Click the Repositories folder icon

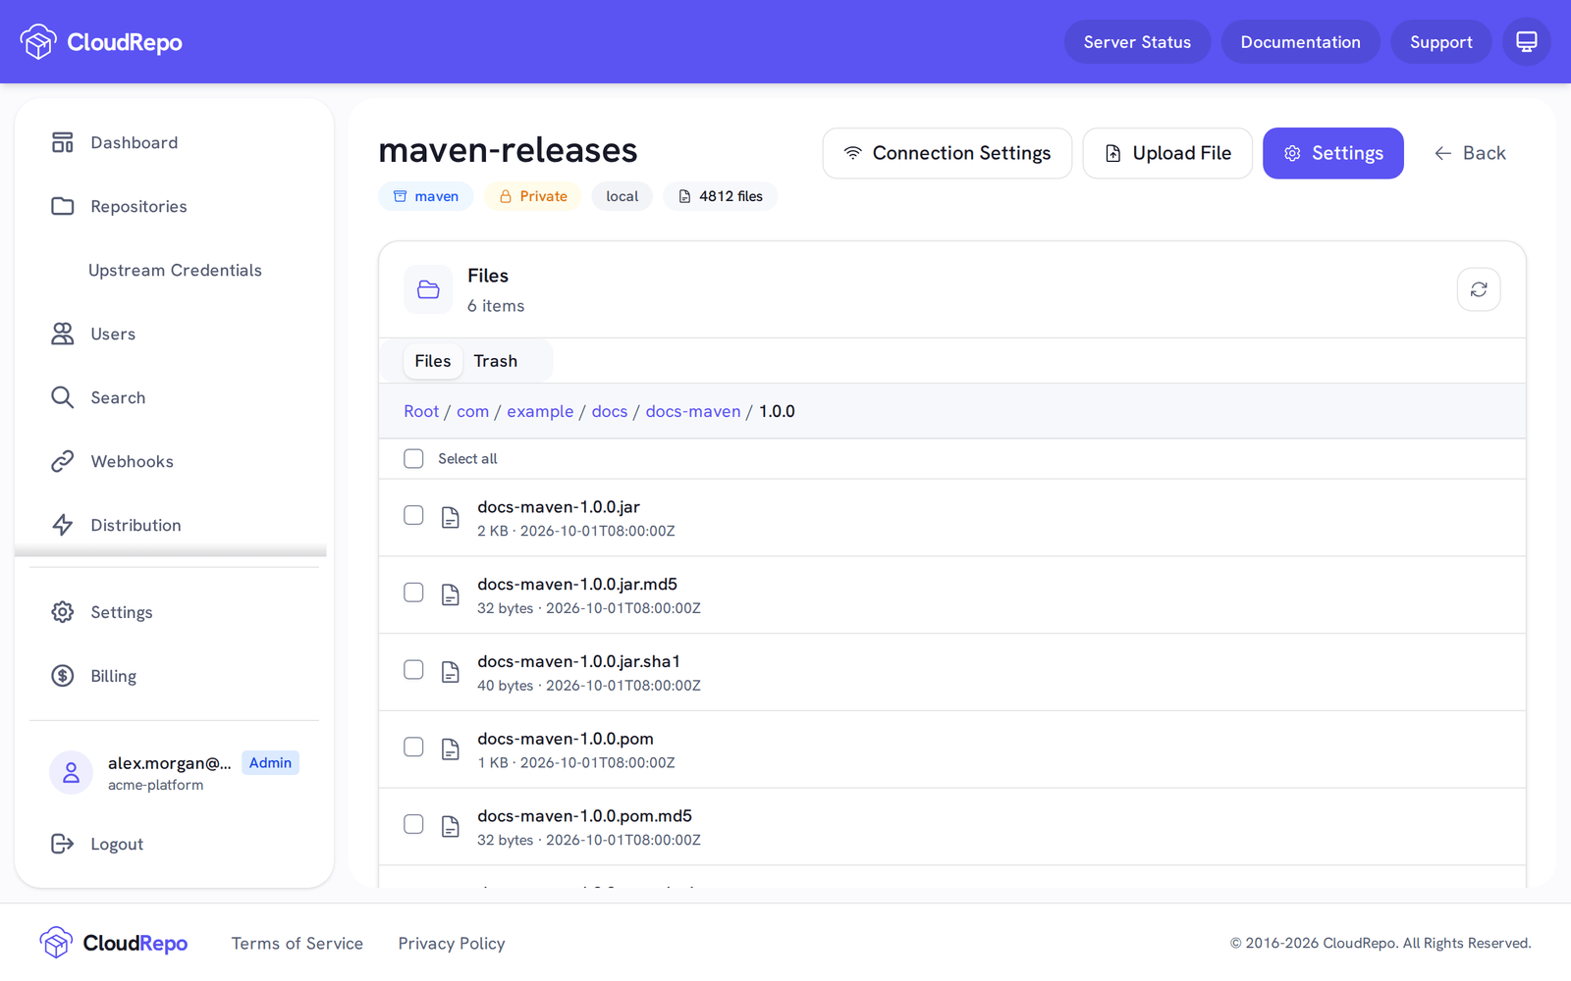[x=63, y=206]
